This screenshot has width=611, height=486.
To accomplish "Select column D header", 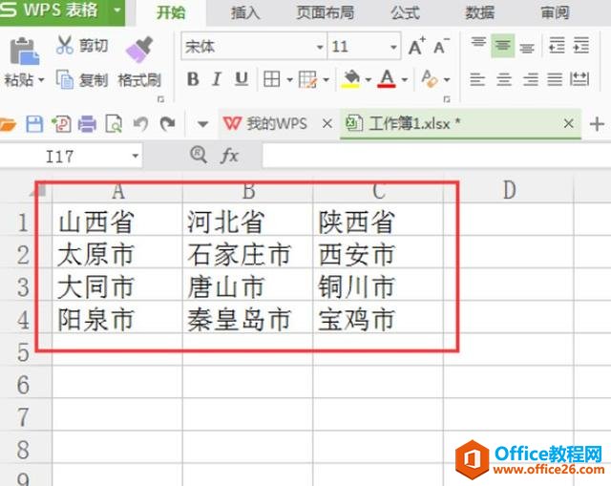I will click(509, 191).
